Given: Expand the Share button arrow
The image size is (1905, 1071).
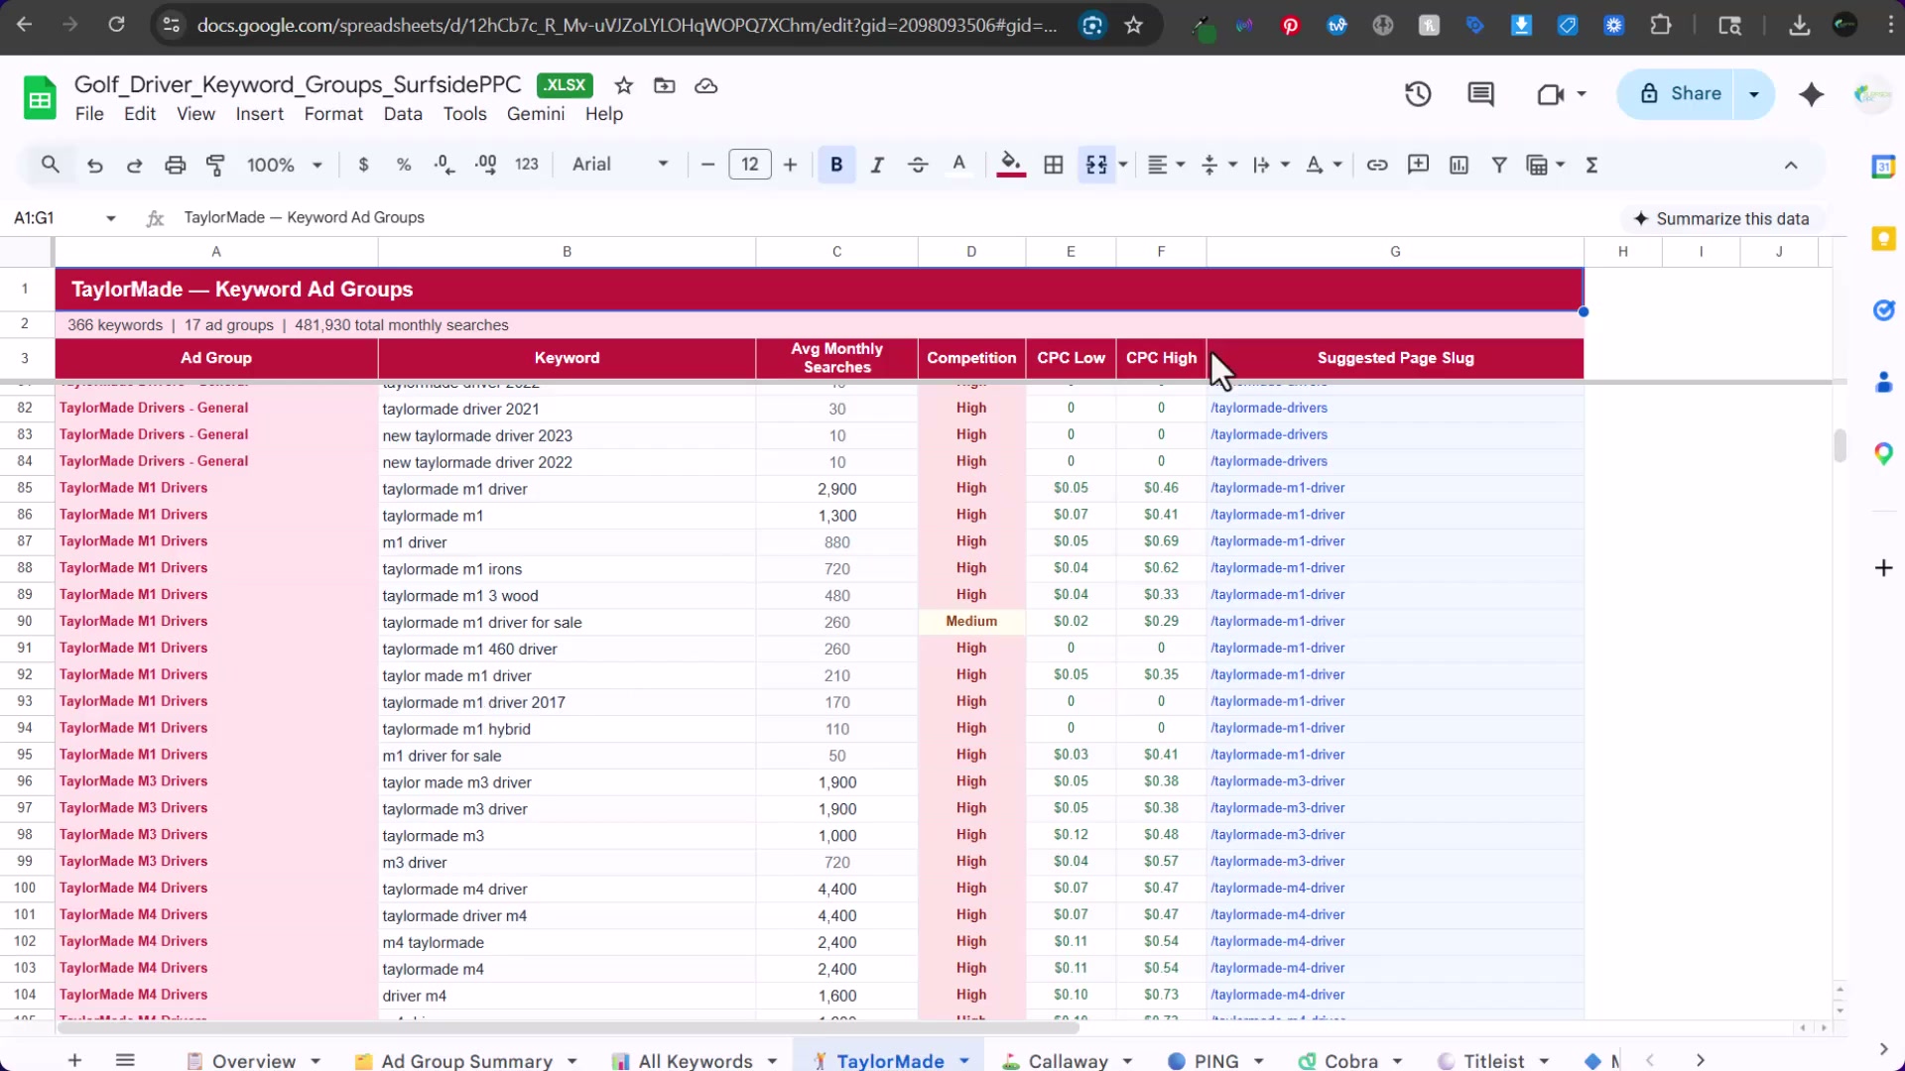Looking at the screenshot, I should click(1753, 94).
